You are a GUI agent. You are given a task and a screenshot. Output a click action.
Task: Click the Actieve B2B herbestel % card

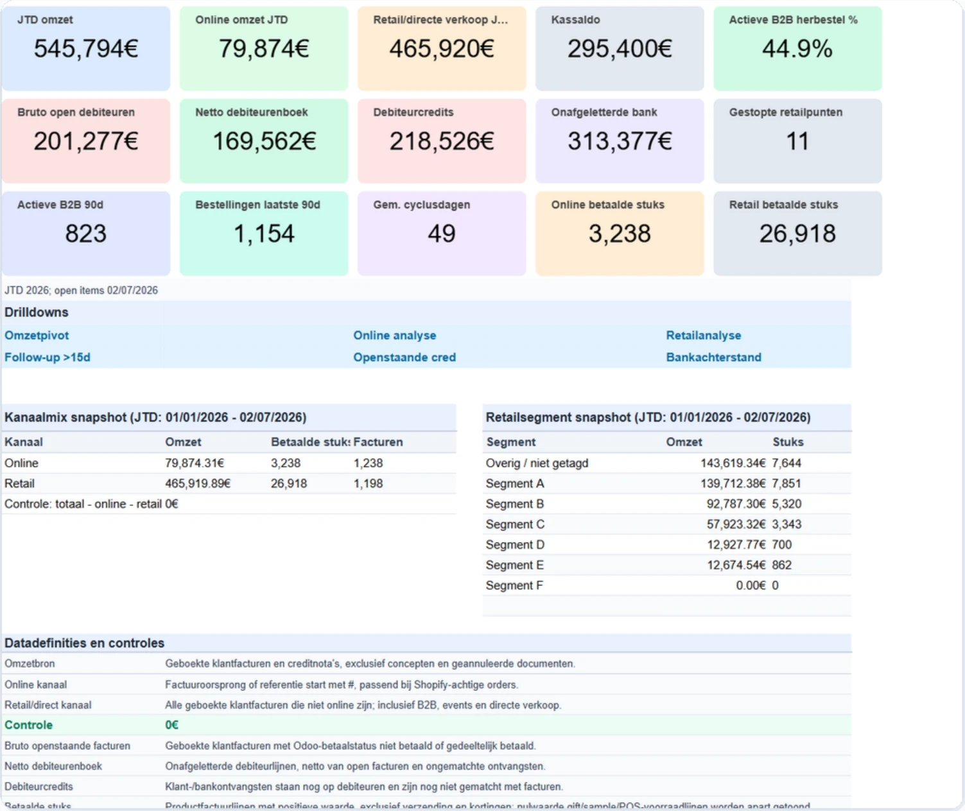(x=797, y=49)
